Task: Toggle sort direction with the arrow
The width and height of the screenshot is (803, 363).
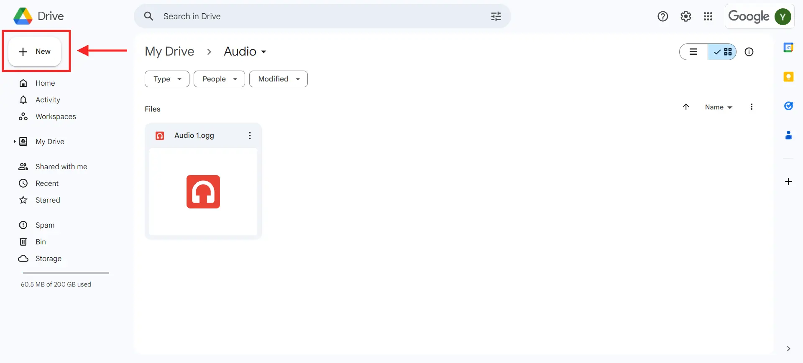Action: click(686, 107)
